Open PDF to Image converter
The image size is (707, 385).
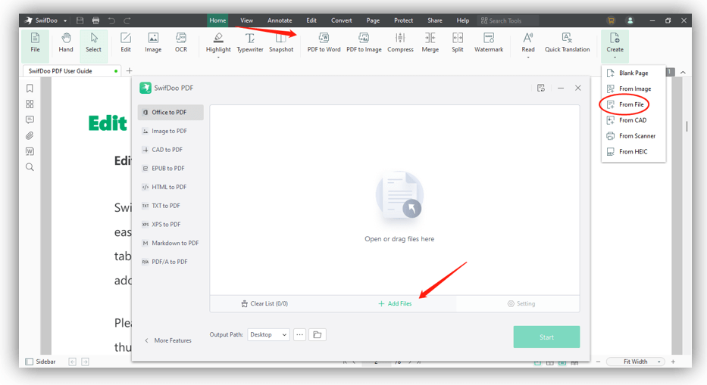tap(364, 43)
